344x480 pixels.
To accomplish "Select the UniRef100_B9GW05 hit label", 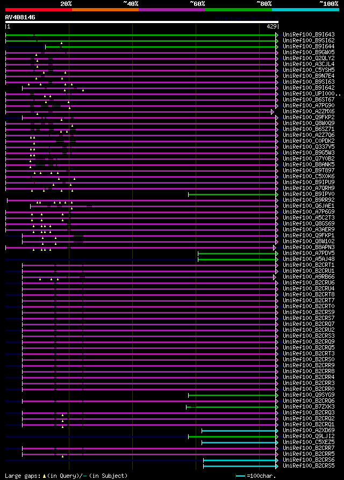I will (309, 52).
